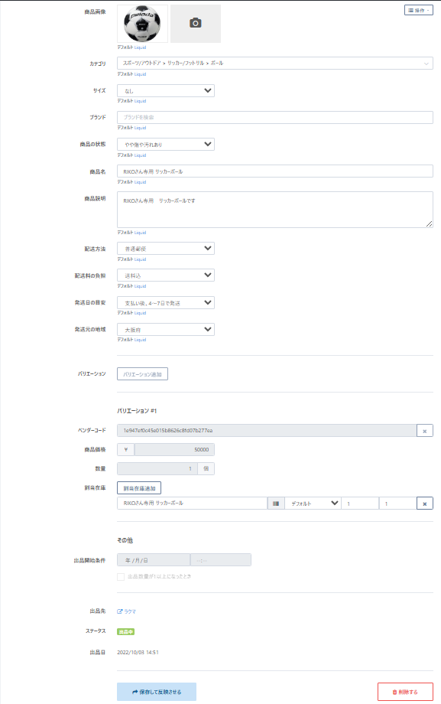Toggle the 出品数量が1以上になったとき checkbox
This screenshot has height=704, width=441.
tap(121, 576)
